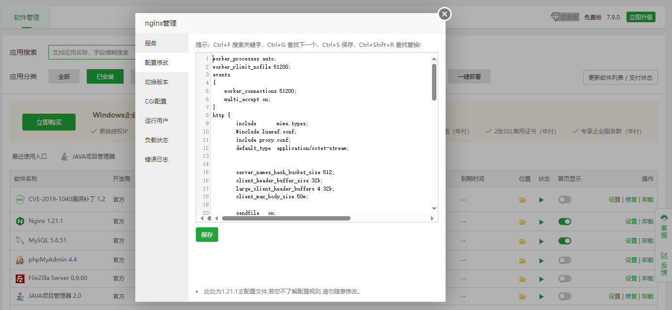Select the 全部 category filter
Screen dimensions: 672x310
(64, 76)
